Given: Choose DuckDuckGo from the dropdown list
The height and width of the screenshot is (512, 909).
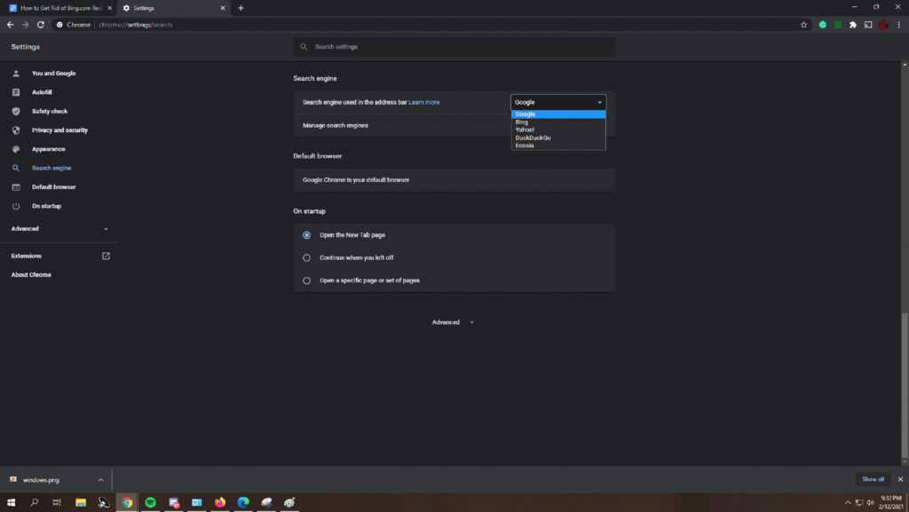Looking at the screenshot, I should click(558, 138).
